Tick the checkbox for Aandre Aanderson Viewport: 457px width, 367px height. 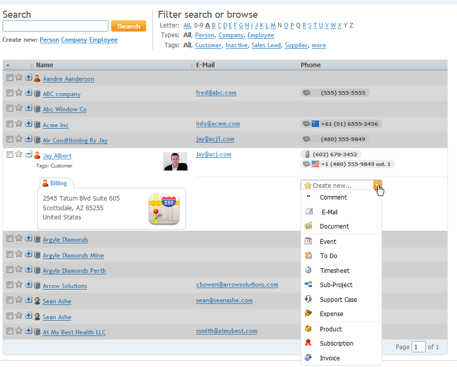point(10,77)
